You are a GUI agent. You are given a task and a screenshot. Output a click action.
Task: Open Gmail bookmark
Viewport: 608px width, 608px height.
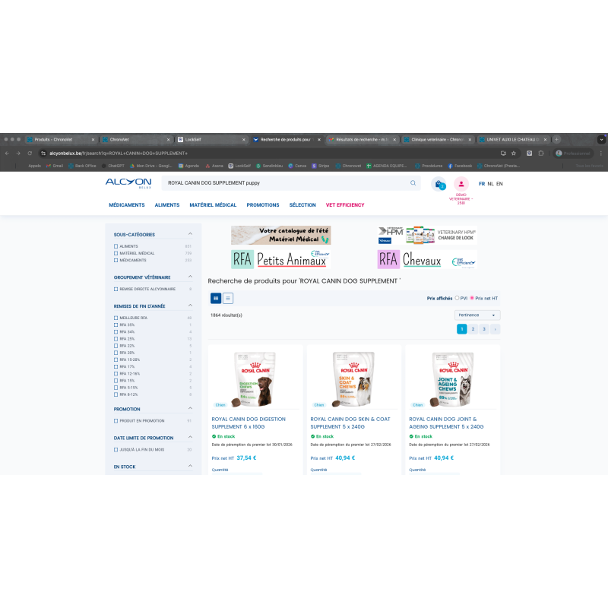55,166
